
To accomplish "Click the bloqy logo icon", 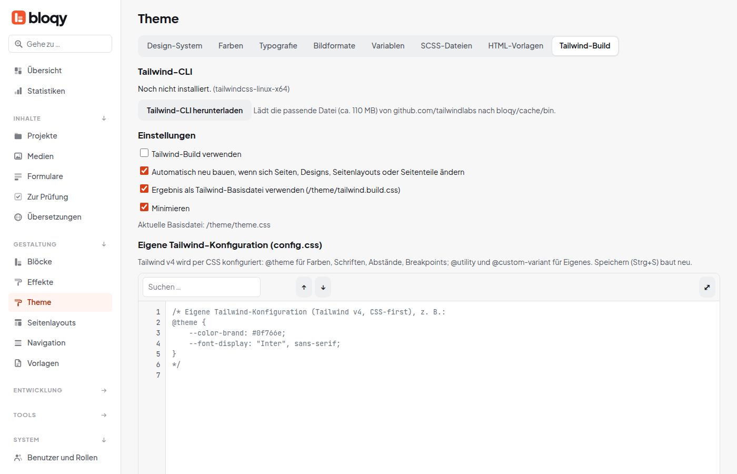I will [x=18, y=18].
